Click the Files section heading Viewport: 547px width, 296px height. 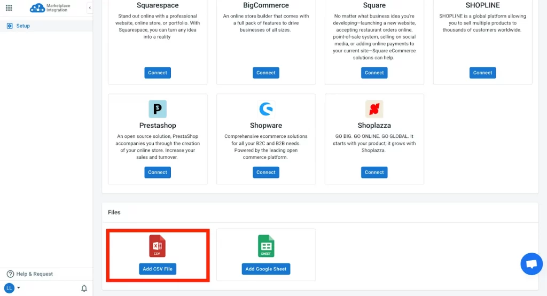(x=114, y=212)
